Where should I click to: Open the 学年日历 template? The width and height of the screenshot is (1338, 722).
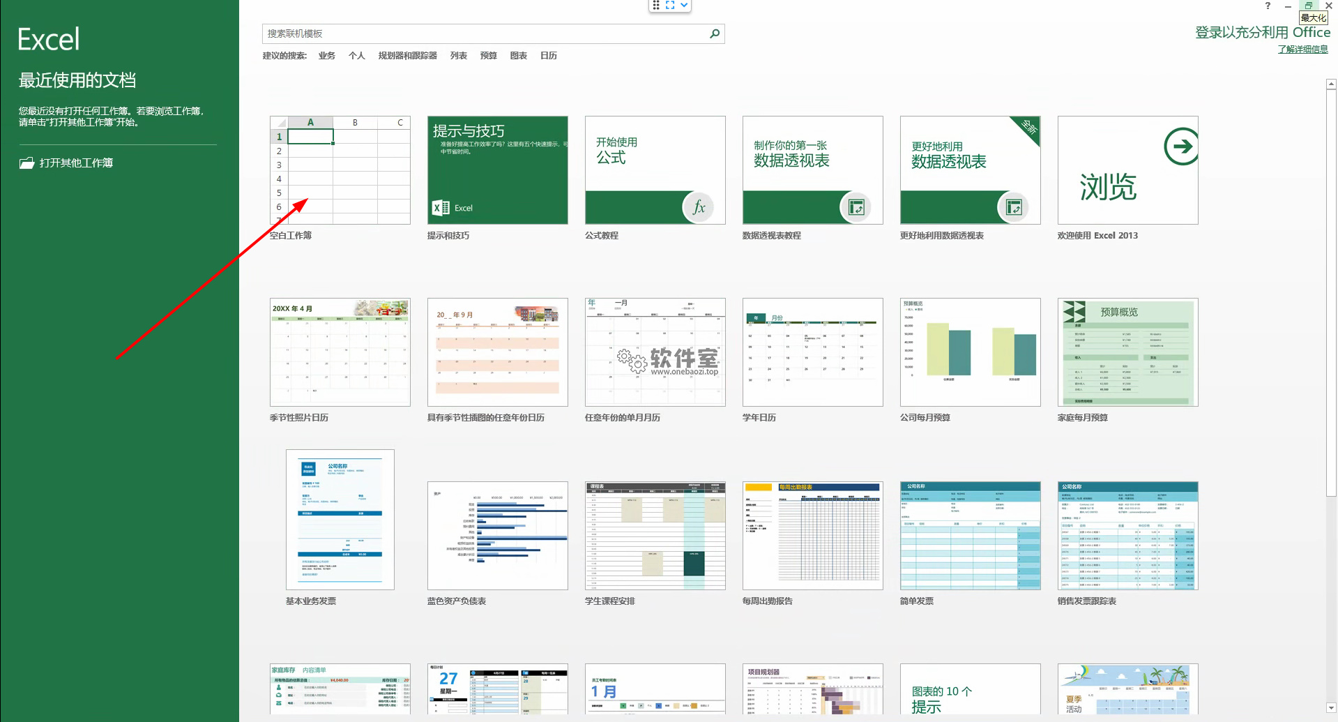pyautogui.click(x=813, y=352)
